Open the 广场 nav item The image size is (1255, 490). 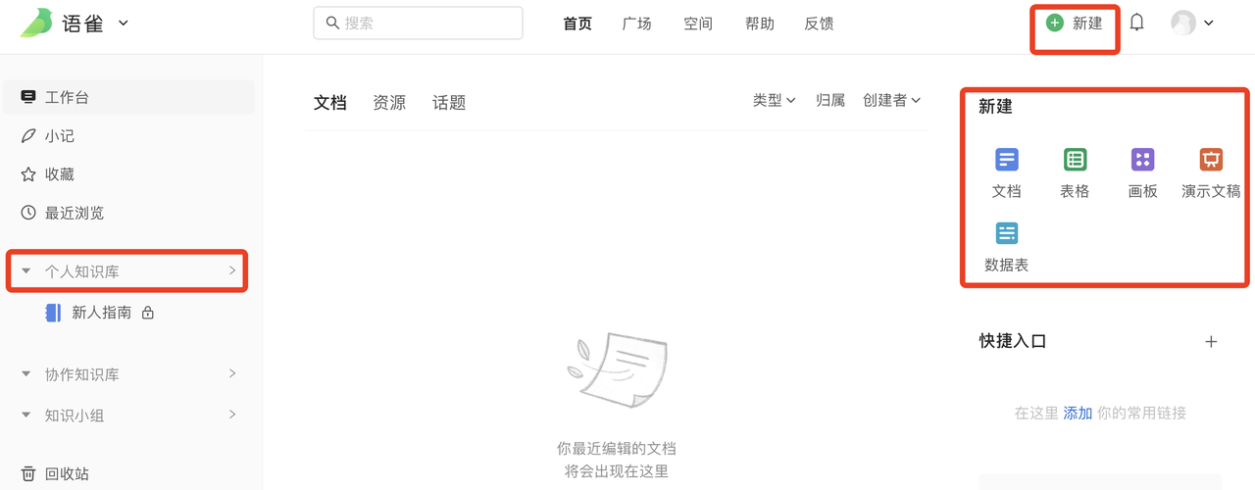[637, 24]
